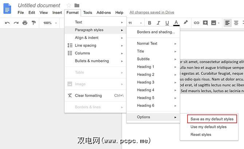244x149 pixels.
Task: Set center alignment
Action: click(236, 23)
